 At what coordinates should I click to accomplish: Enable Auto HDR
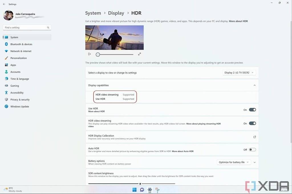(x=252, y=149)
